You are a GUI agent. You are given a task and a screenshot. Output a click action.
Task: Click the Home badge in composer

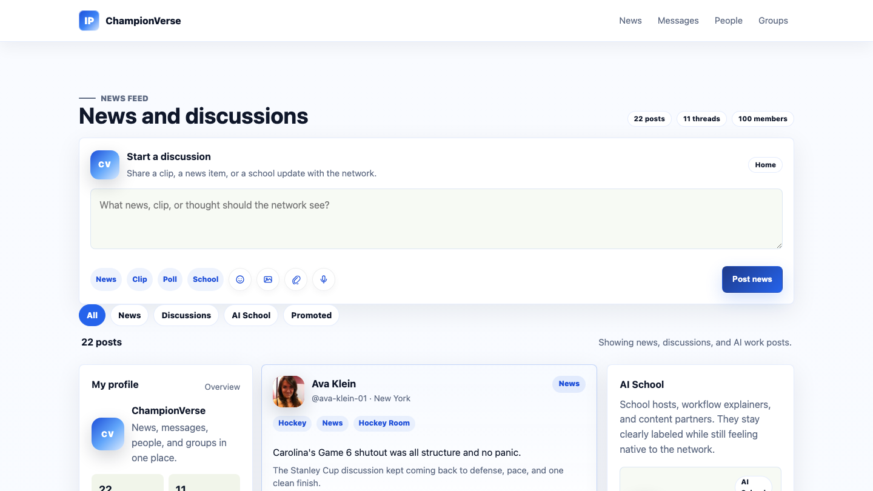click(766, 165)
